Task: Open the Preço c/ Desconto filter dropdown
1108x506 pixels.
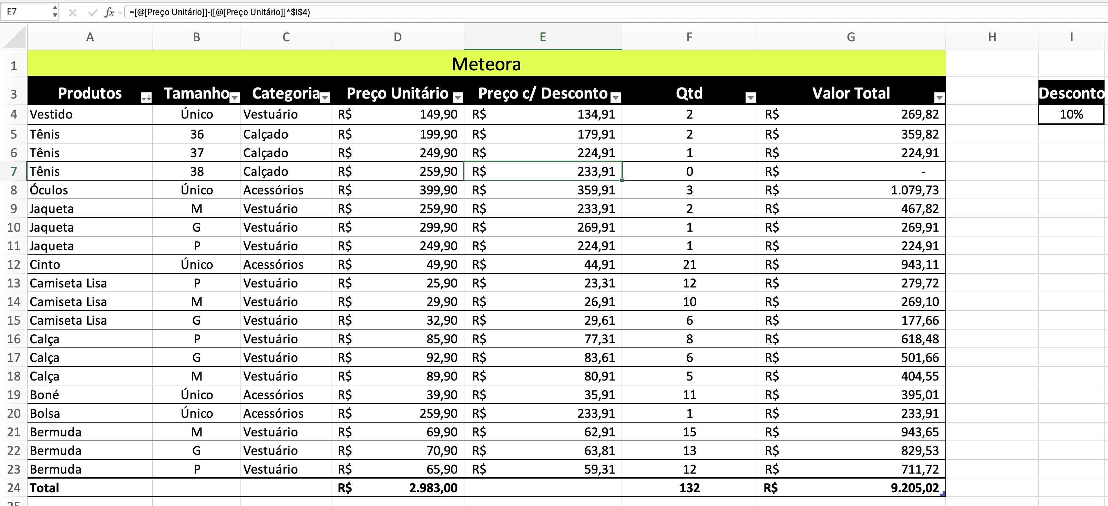Action: click(x=616, y=98)
